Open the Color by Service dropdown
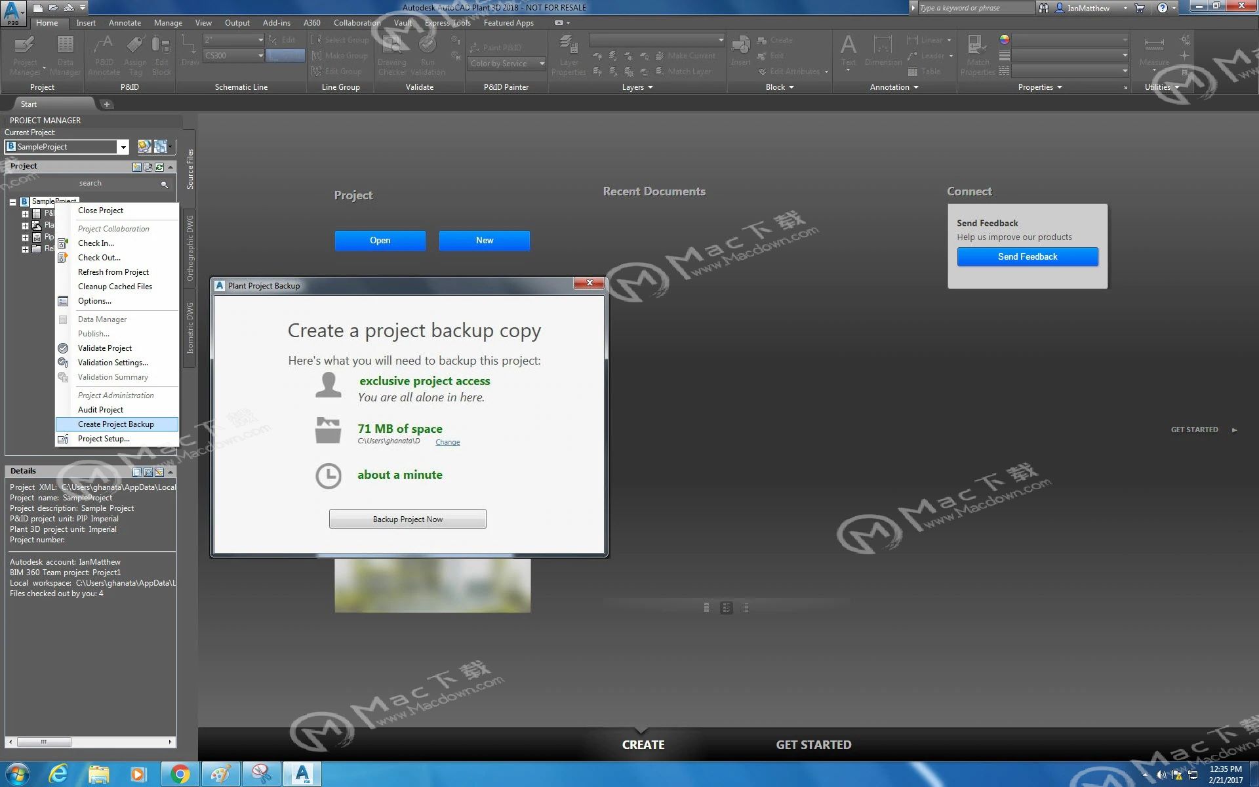Viewport: 1259px width, 787px height. click(x=542, y=64)
